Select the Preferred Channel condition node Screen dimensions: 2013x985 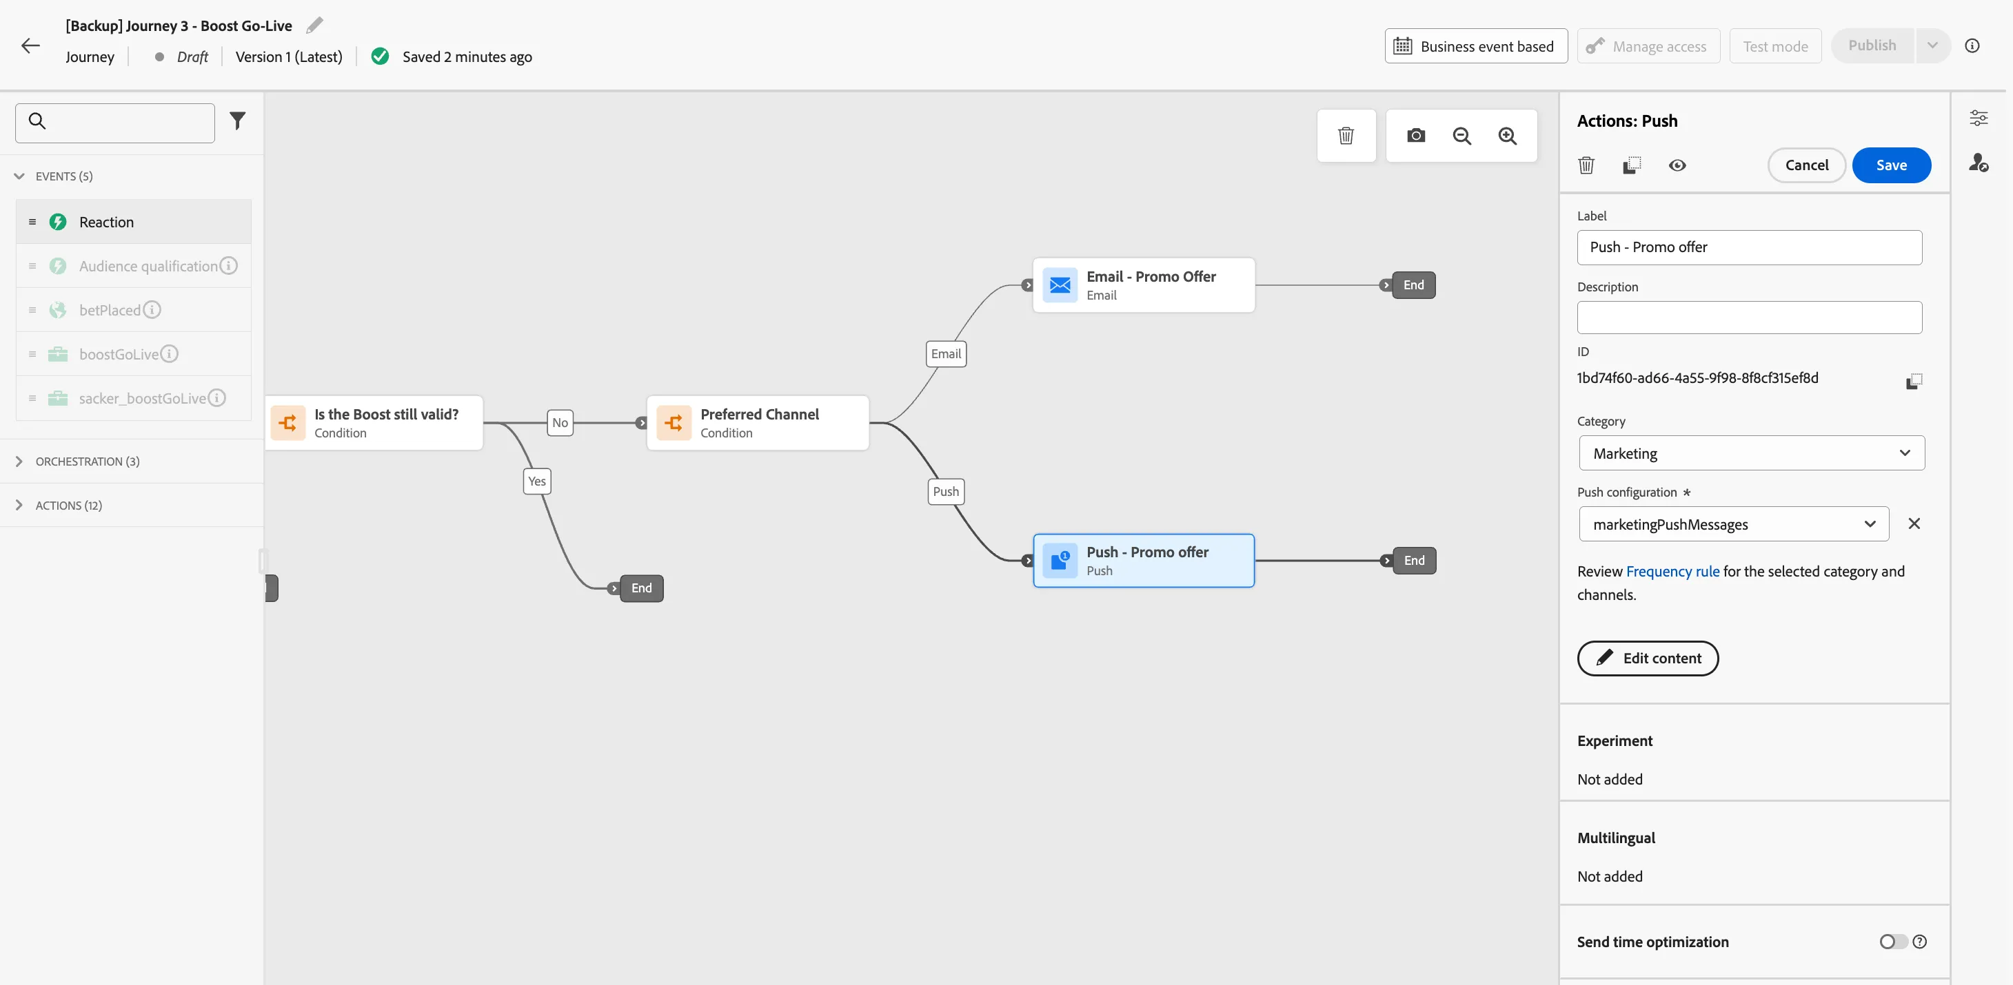coord(757,423)
